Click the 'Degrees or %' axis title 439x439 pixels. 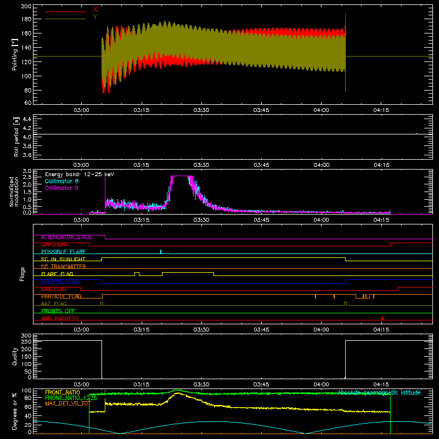tap(14, 411)
